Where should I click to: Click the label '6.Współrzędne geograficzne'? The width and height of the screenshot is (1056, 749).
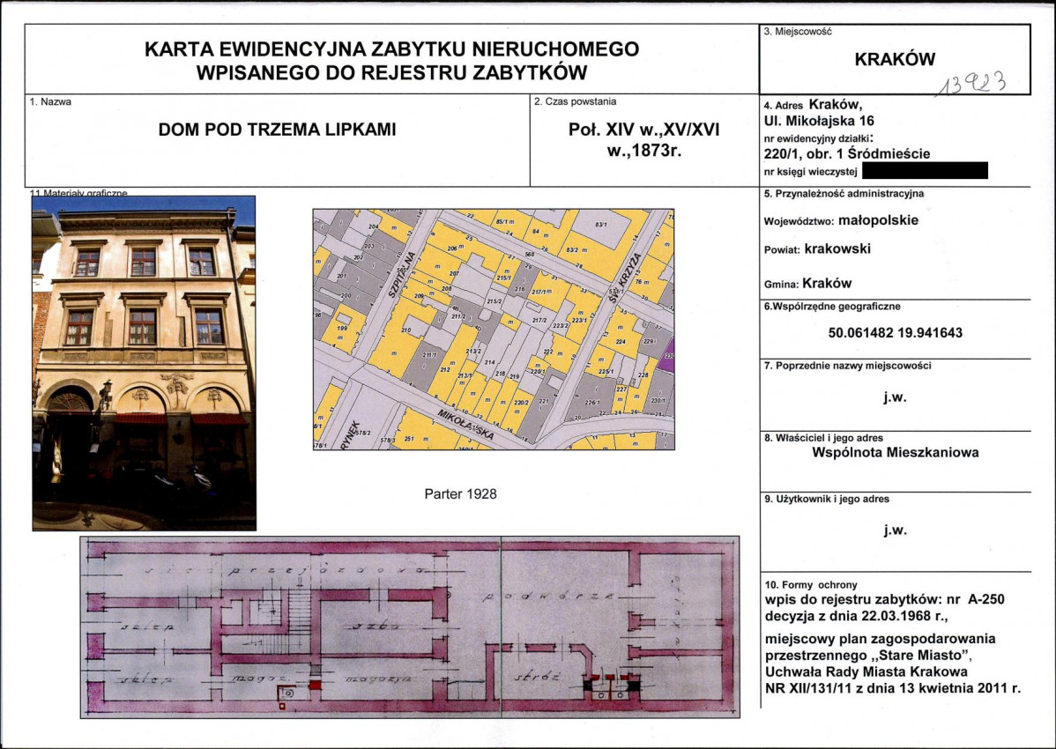pyautogui.click(x=832, y=306)
